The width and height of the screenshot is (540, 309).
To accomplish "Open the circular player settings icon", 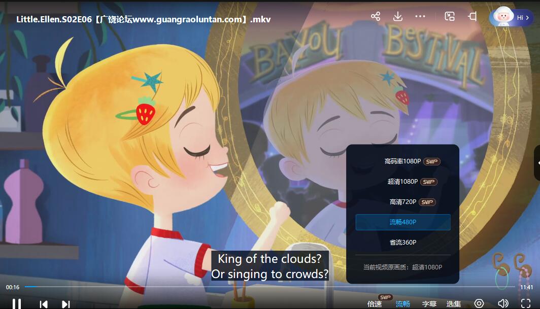I will point(479,303).
